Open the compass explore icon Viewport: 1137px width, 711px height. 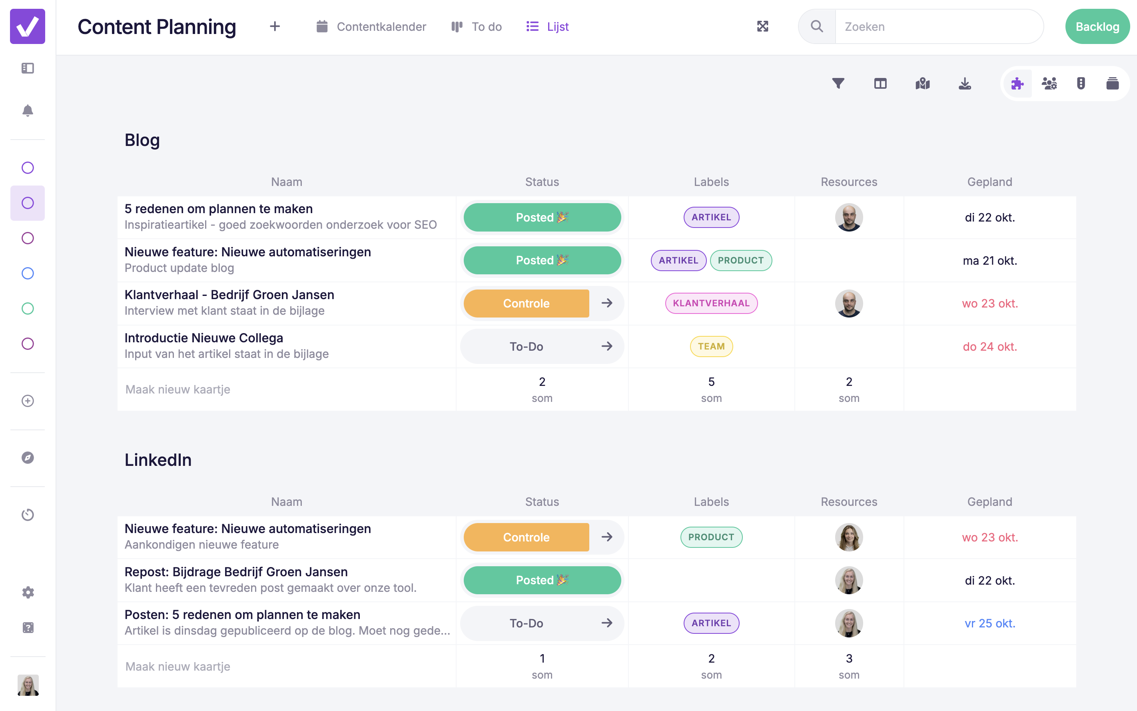pyautogui.click(x=28, y=457)
